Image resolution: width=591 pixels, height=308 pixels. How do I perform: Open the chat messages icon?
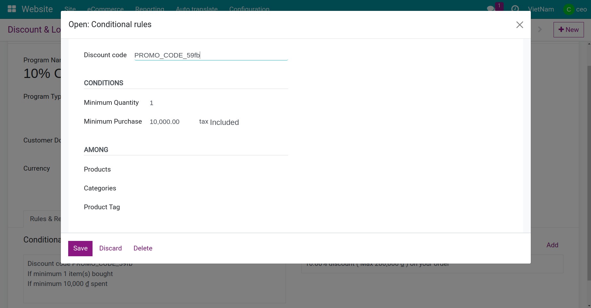coord(491,9)
